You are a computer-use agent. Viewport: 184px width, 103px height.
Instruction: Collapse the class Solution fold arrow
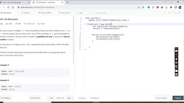coord(82,18)
